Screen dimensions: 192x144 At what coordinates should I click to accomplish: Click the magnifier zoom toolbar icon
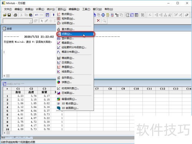pos(104,20)
